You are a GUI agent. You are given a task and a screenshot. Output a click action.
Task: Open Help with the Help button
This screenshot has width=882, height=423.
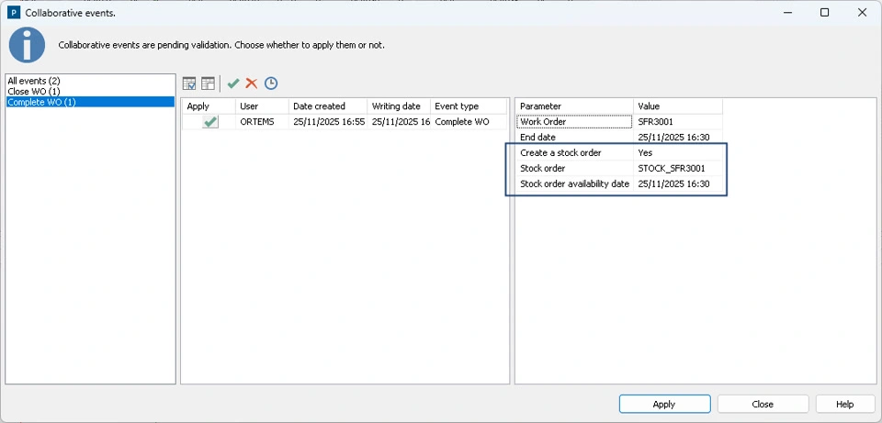tap(845, 404)
